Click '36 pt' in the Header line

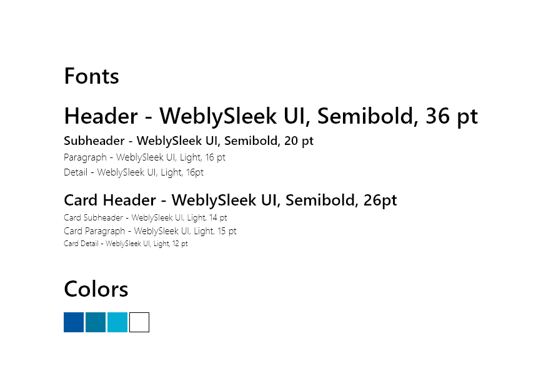(x=452, y=117)
